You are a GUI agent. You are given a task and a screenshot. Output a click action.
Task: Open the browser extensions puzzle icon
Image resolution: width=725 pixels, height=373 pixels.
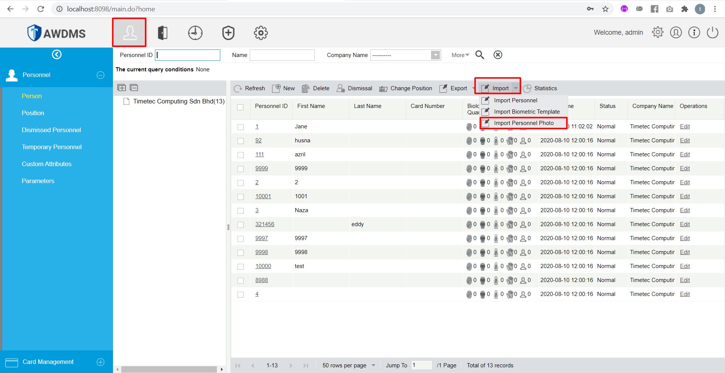[685, 9]
